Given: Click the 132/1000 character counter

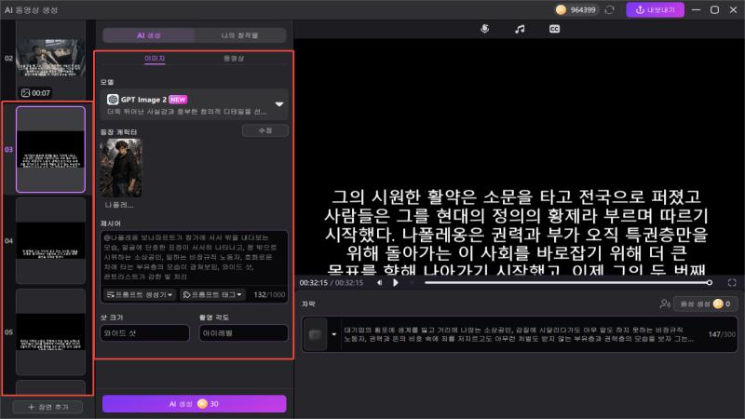Looking at the screenshot, I should click(x=269, y=294).
